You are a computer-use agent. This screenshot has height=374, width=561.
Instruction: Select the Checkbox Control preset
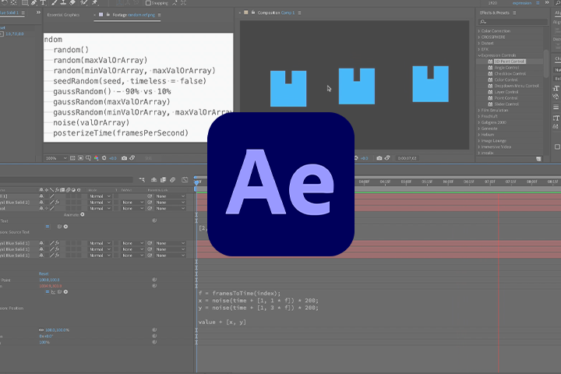pos(510,74)
